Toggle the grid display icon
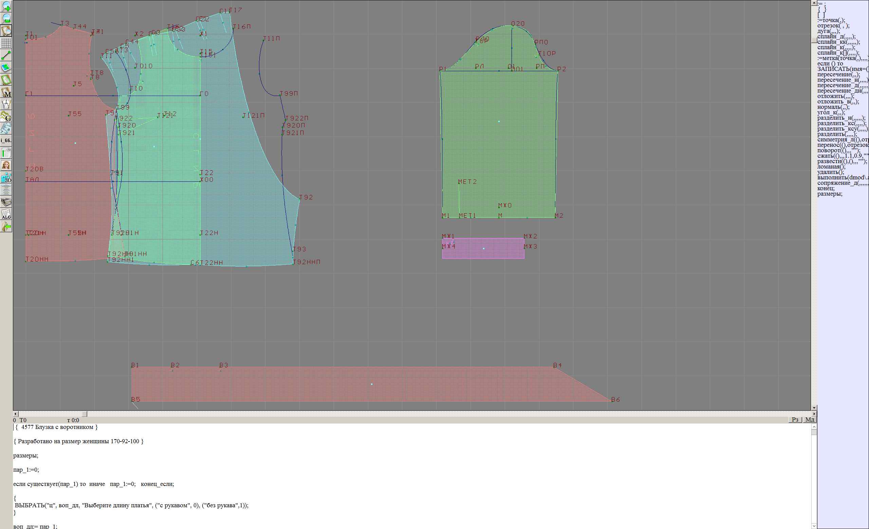This screenshot has height=529, width=869. tap(6, 43)
